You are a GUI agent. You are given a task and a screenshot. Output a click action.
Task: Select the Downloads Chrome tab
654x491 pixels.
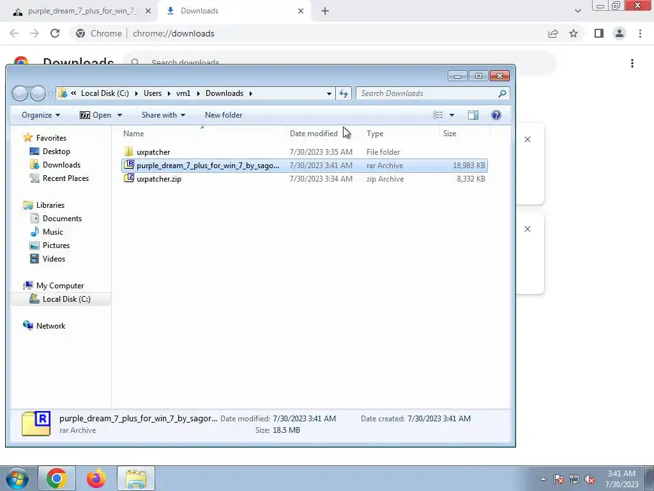point(234,11)
